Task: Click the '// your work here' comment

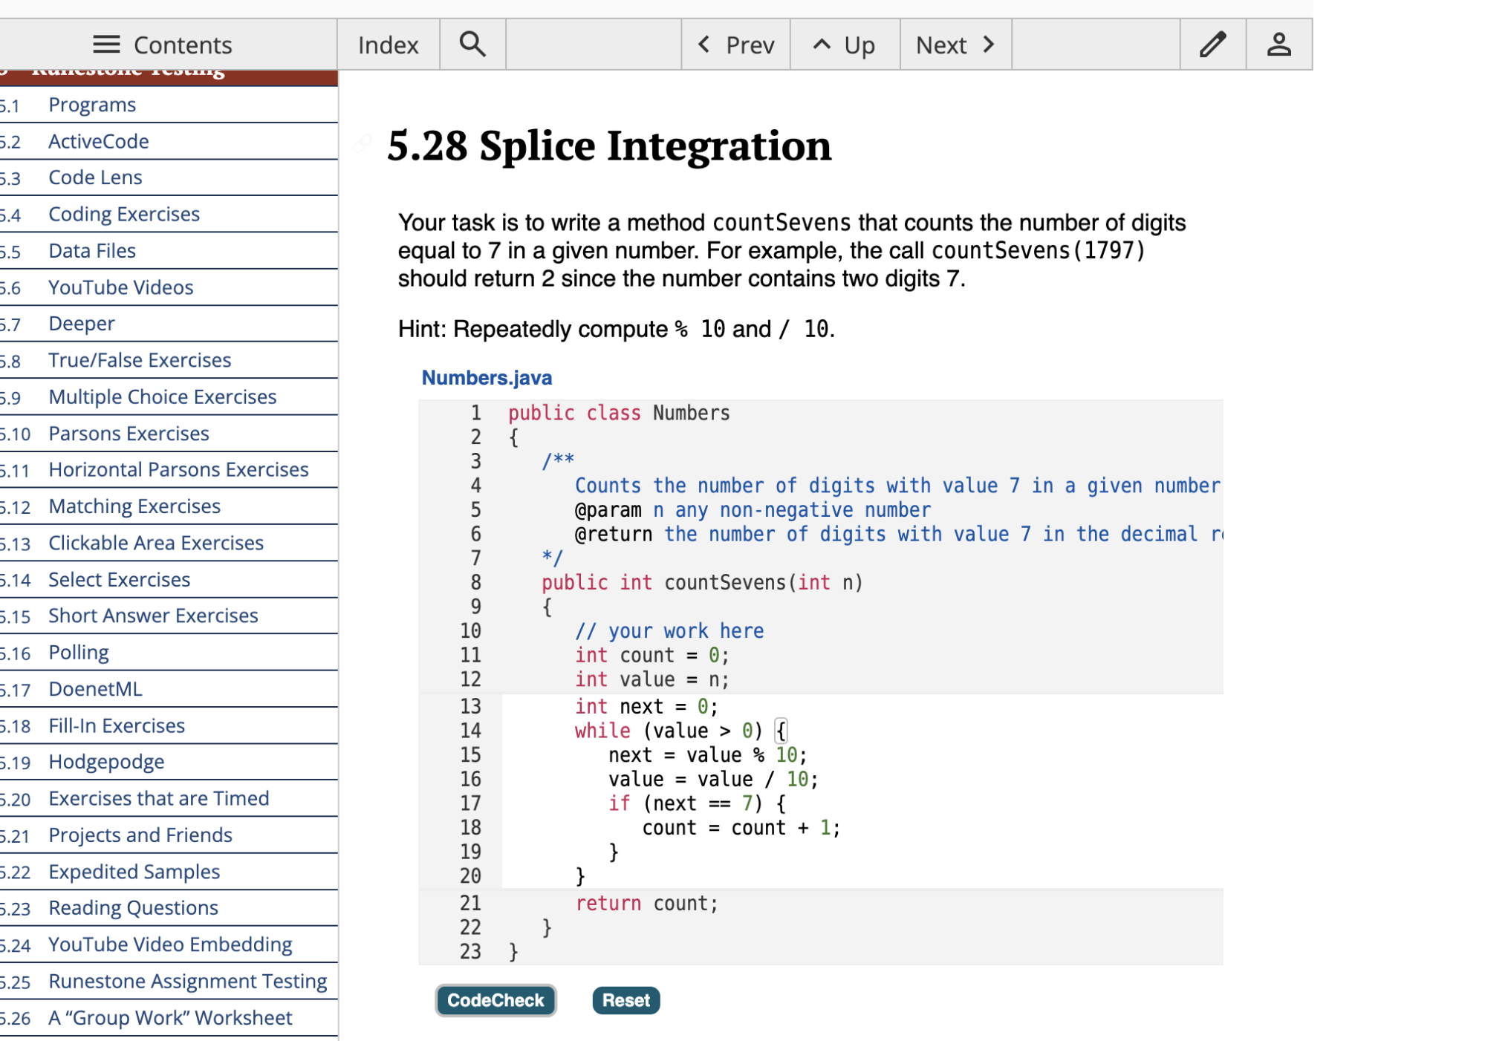Action: [x=669, y=631]
